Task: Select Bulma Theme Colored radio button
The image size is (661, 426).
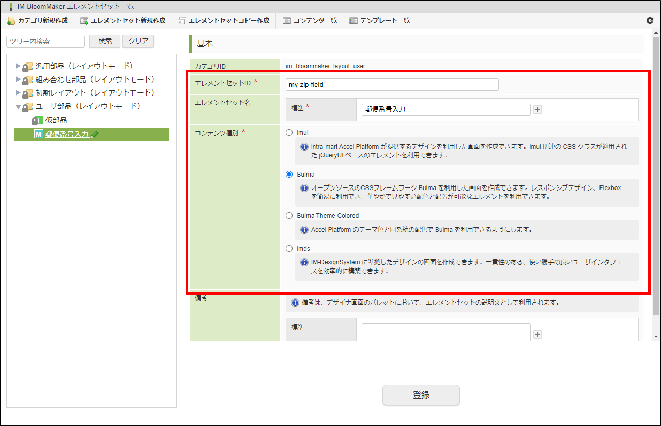Action: click(x=289, y=216)
